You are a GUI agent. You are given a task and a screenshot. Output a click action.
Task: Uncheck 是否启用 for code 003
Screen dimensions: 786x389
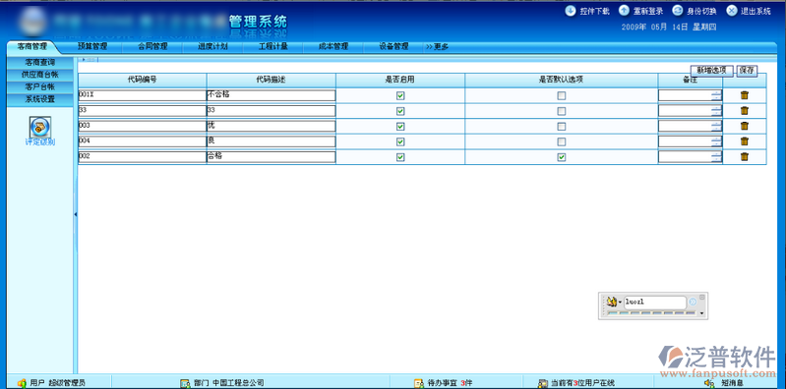pos(400,126)
